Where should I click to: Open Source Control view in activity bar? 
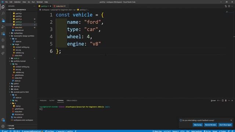click(3, 20)
